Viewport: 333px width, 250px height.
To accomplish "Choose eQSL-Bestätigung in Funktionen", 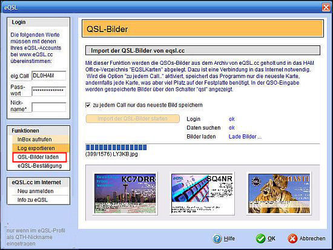I will point(41,166).
